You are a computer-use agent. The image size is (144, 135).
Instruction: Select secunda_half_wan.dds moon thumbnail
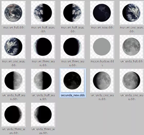coord(14,81)
